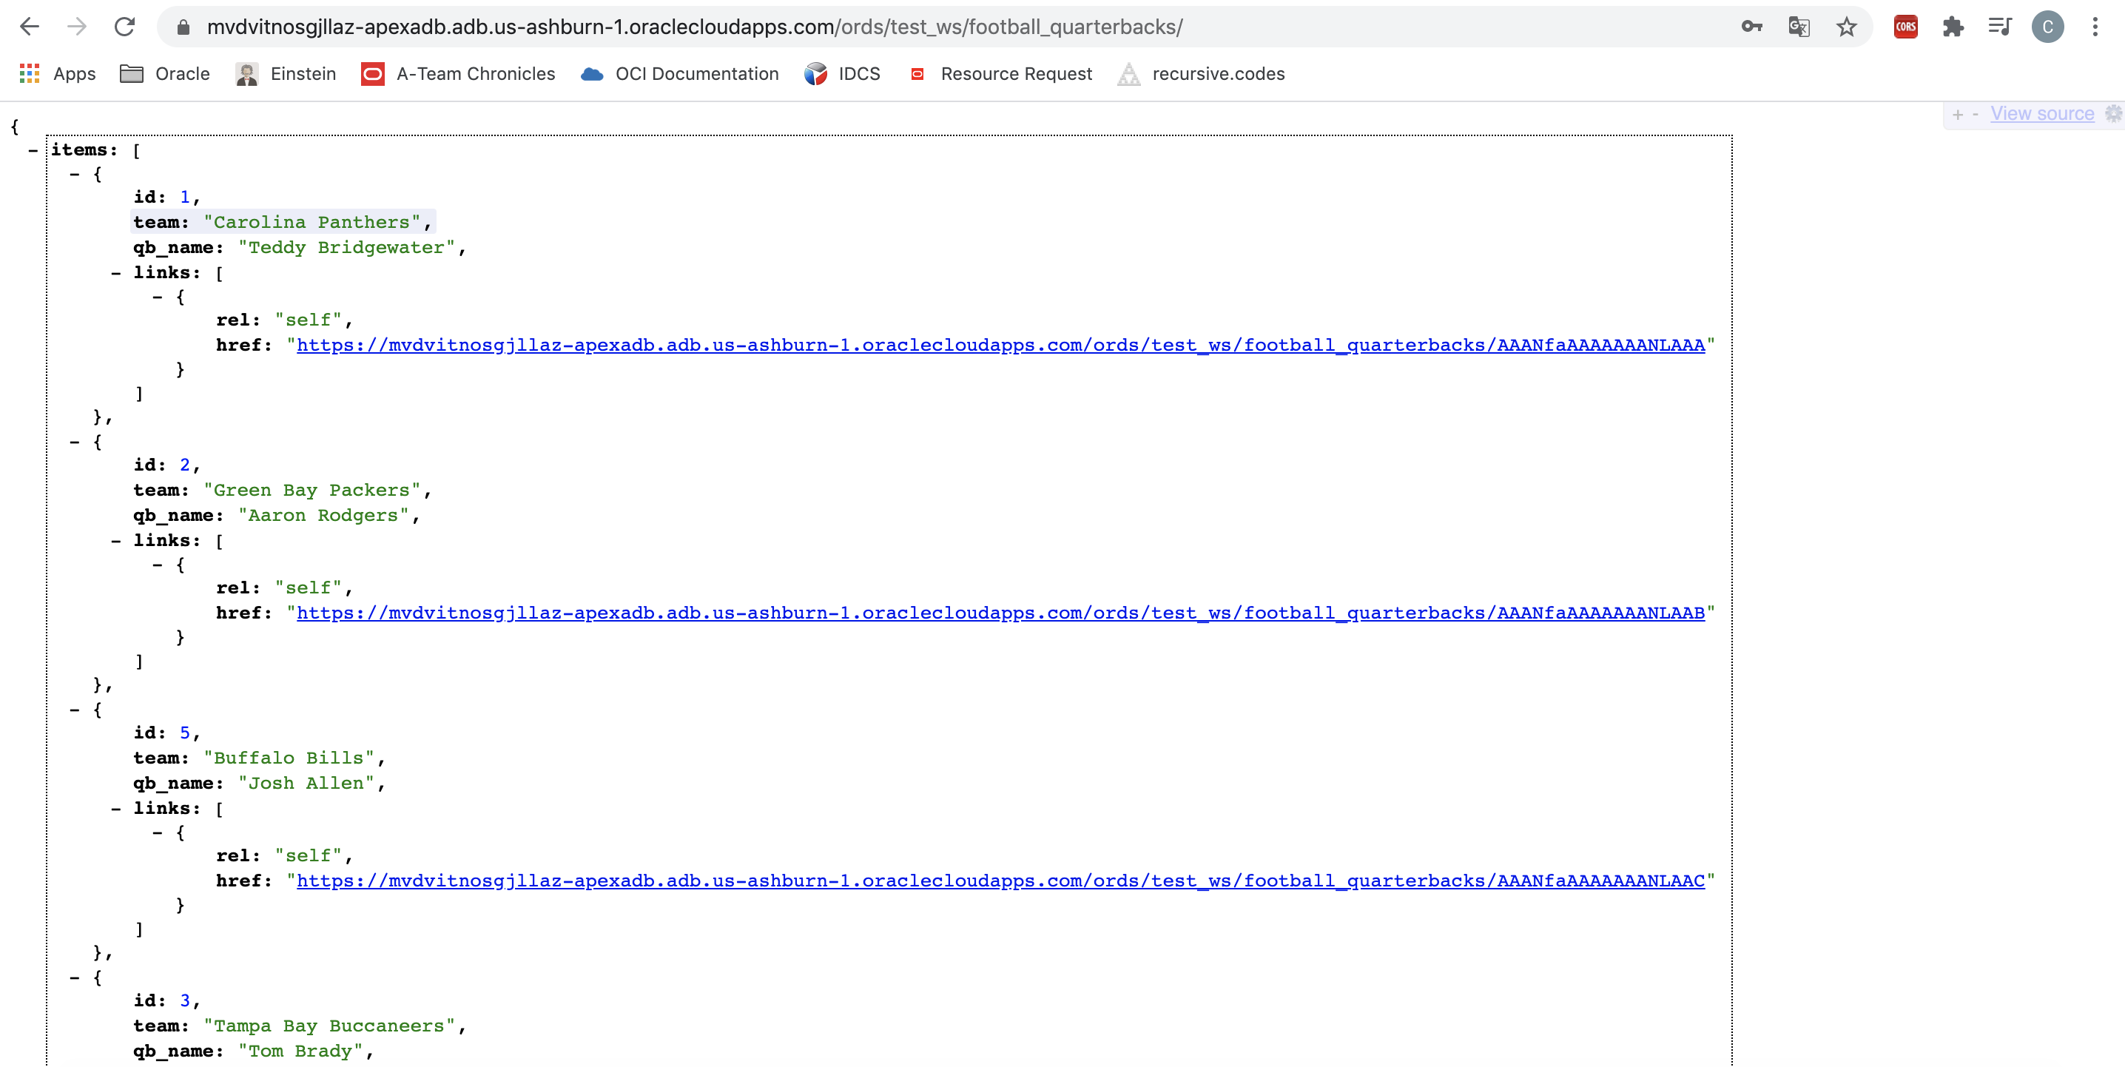Click the site security lock icon
Image resolution: width=2125 pixels, height=1067 pixels.
point(183,27)
